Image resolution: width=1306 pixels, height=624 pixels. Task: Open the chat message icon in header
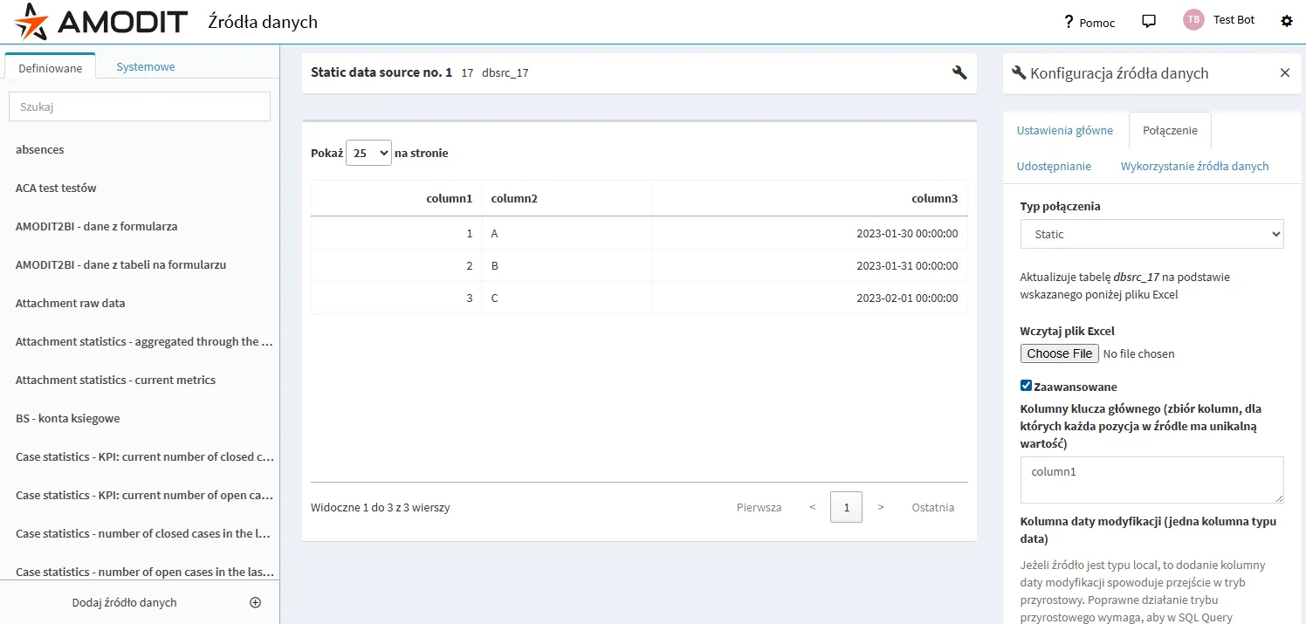(x=1149, y=21)
